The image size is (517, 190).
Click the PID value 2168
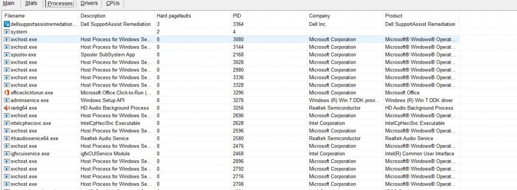coord(238,55)
